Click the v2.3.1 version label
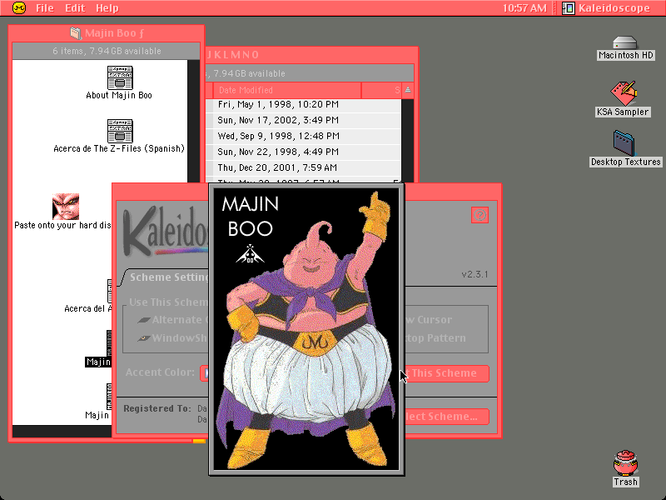The height and width of the screenshot is (500, 666). pyautogui.click(x=475, y=274)
